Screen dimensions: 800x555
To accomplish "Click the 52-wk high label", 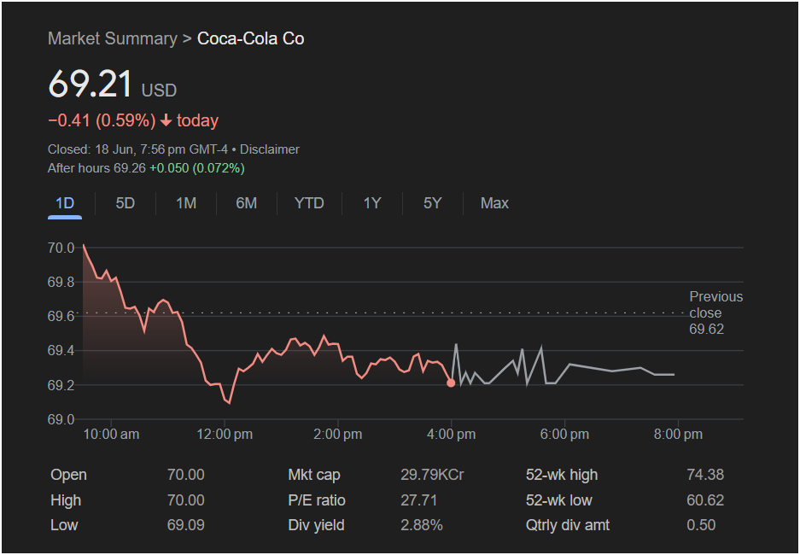I will (561, 475).
